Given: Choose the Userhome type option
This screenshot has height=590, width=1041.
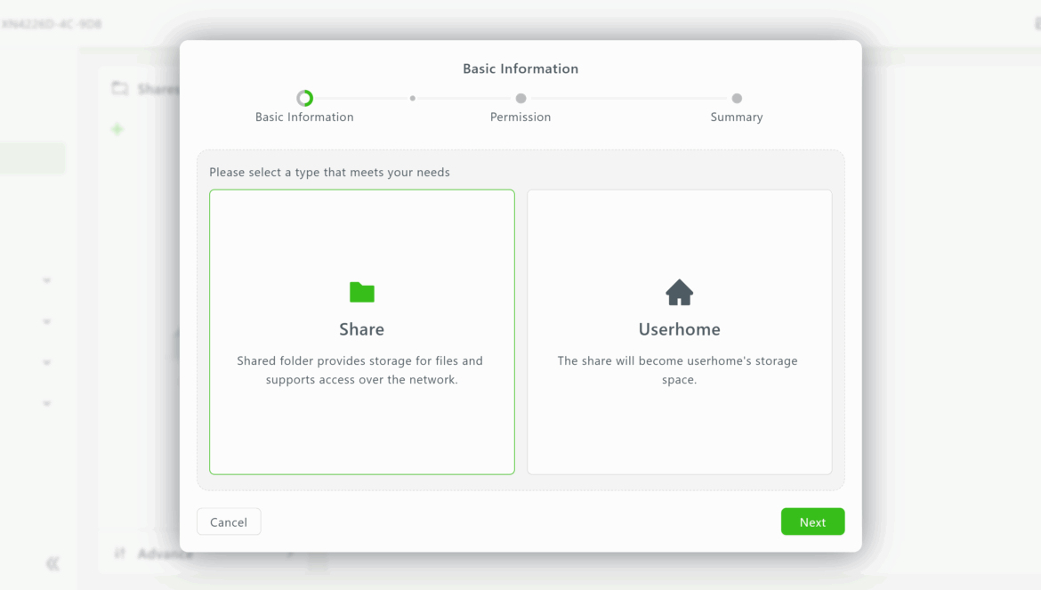Looking at the screenshot, I should [679, 331].
